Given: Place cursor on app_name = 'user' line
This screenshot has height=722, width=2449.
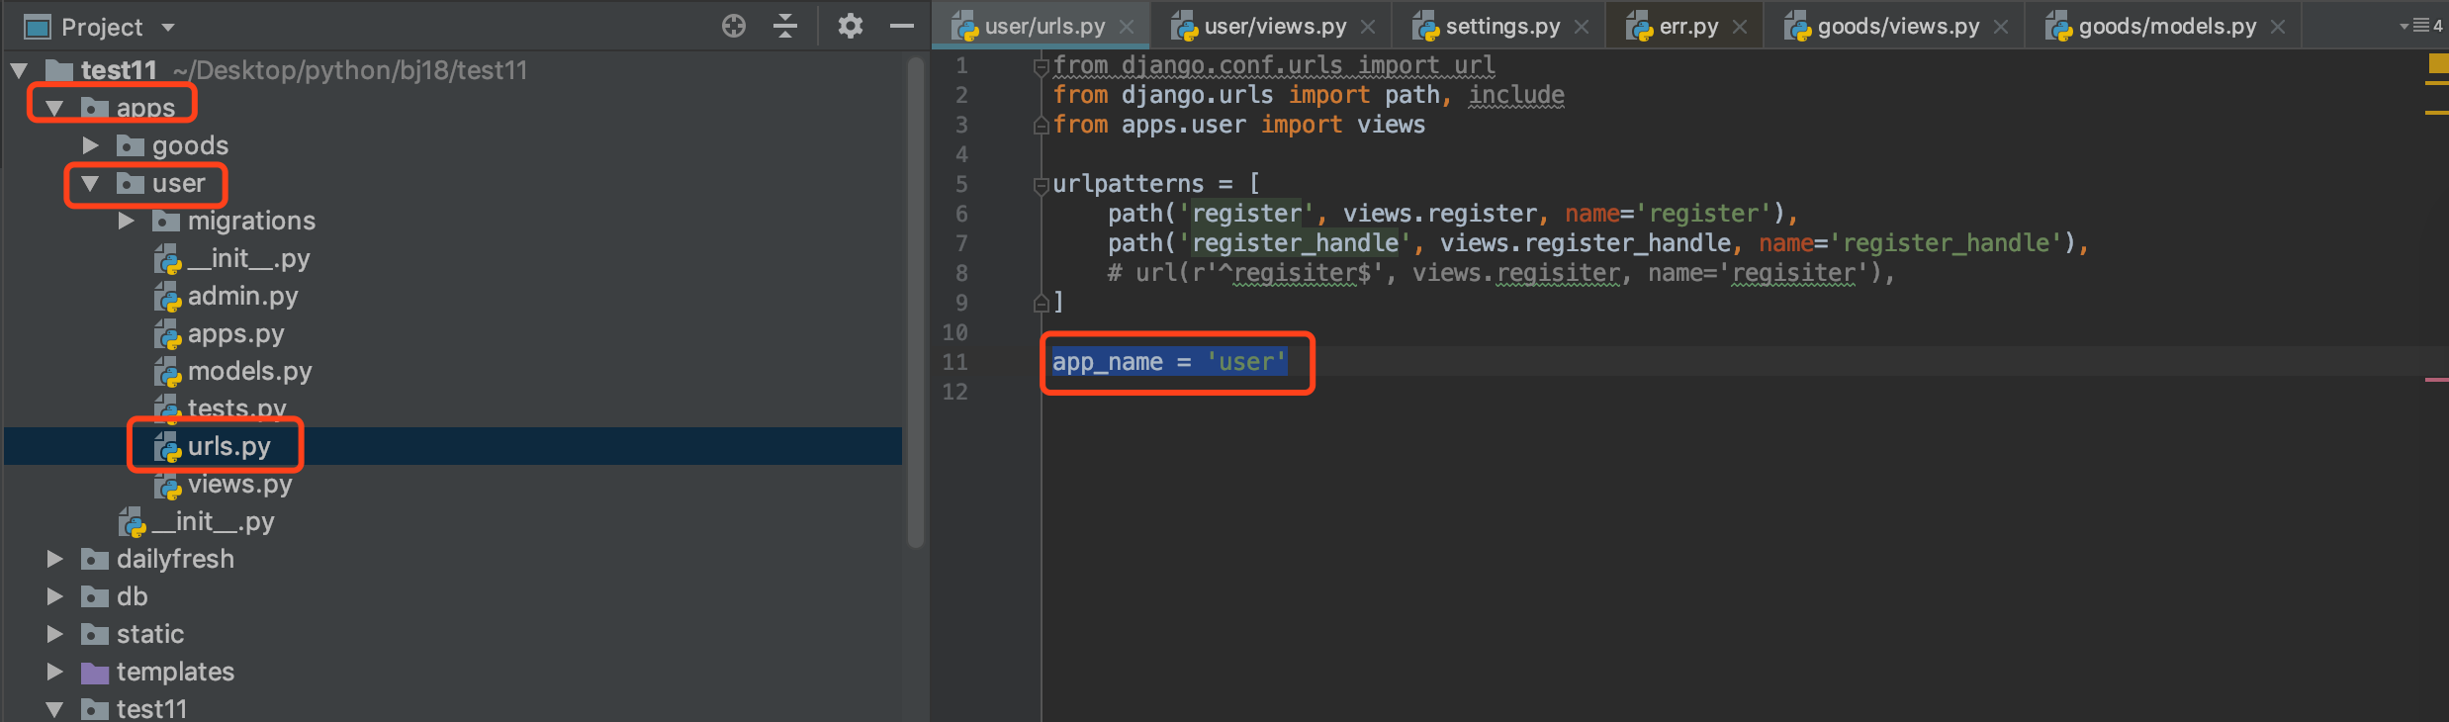Looking at the screenshot, I should pos(1169,362).
